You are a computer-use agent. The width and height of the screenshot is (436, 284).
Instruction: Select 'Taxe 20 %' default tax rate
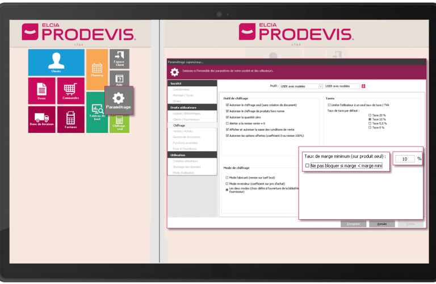click(x=370, y=115)
